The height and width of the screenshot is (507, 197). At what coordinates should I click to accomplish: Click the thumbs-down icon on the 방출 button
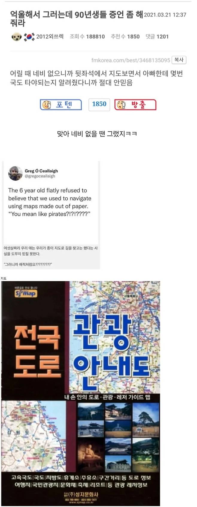tap(121, 105)
